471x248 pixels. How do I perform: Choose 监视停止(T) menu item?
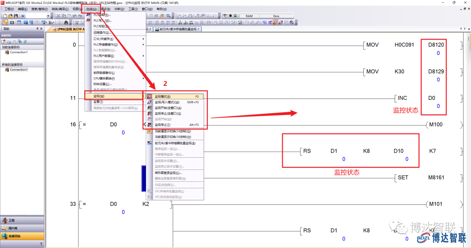coord(174,125)
